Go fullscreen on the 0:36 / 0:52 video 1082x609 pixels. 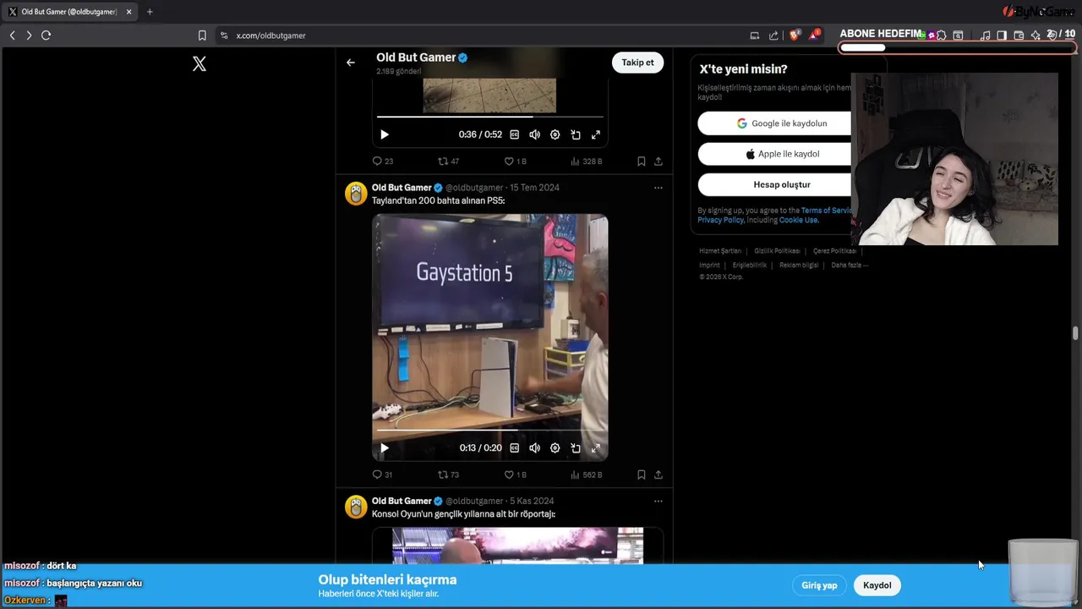tap(596, 134)
